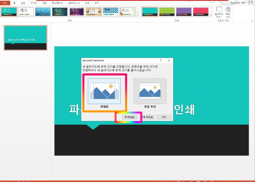Apply the plain white Office theme
The height and width of the screenshot is (182, 255).
pos(26,12)
